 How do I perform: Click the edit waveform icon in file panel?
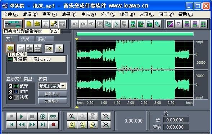37,48
